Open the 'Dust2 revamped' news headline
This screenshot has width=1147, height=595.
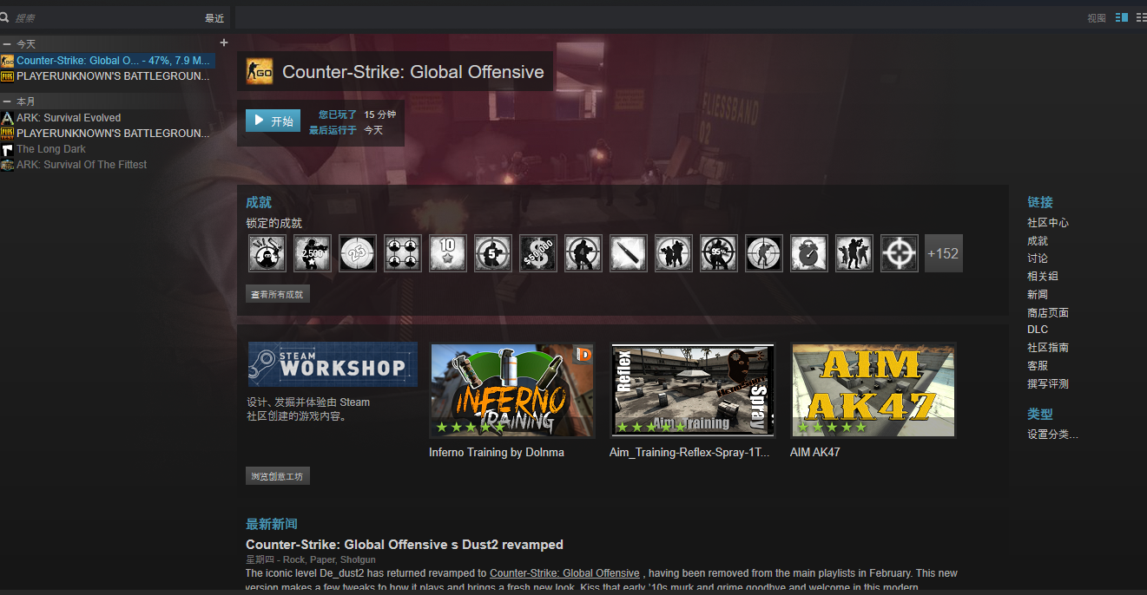405,545
